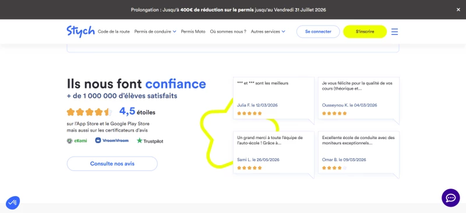Click Ousseynou K. review star rating
The width and height of the screenshot is (466, 213).
(334, 113)
